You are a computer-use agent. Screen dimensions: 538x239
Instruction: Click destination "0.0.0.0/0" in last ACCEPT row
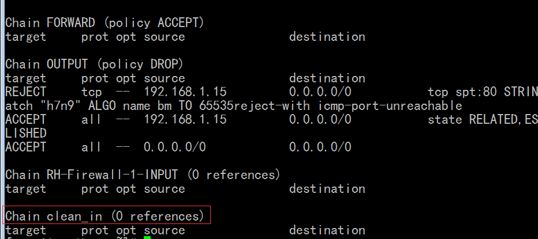pyautogui.click(x=320, y=147)
